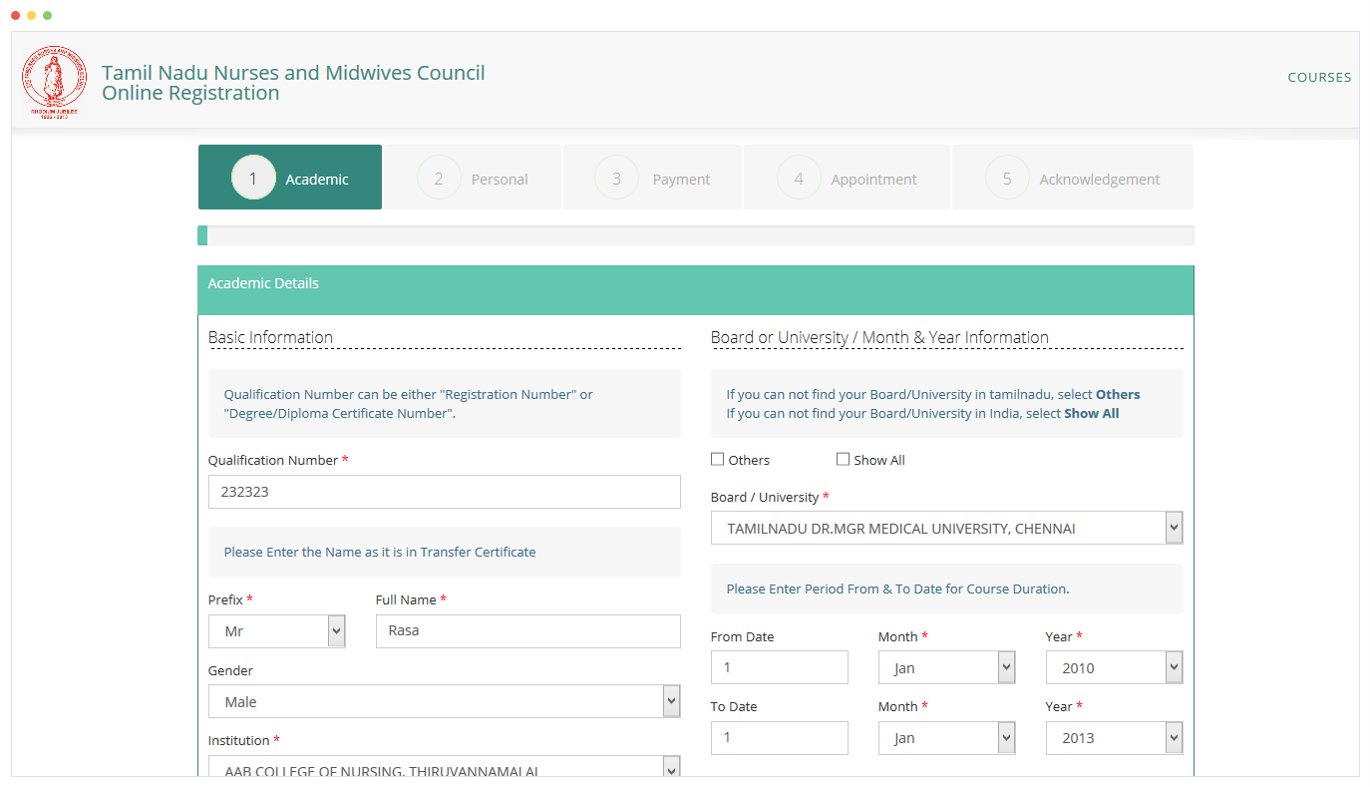
Task: Open the Prefix dropdown
Action: tap(277, 631)
